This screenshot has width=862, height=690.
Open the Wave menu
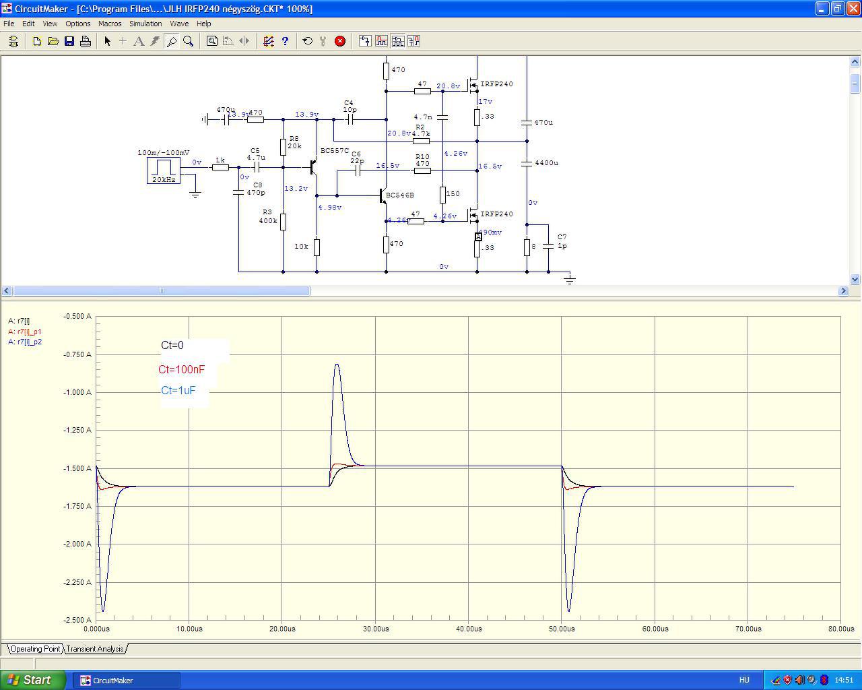coord(179,24)
